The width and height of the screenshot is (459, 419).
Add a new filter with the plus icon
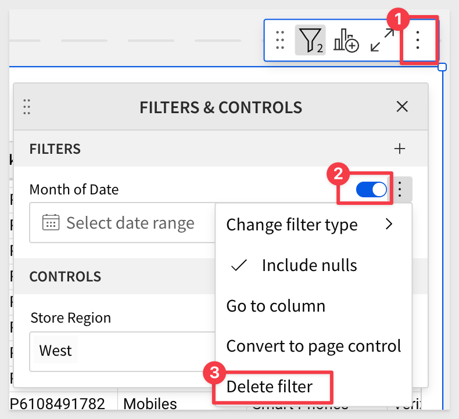pos(400,149)
